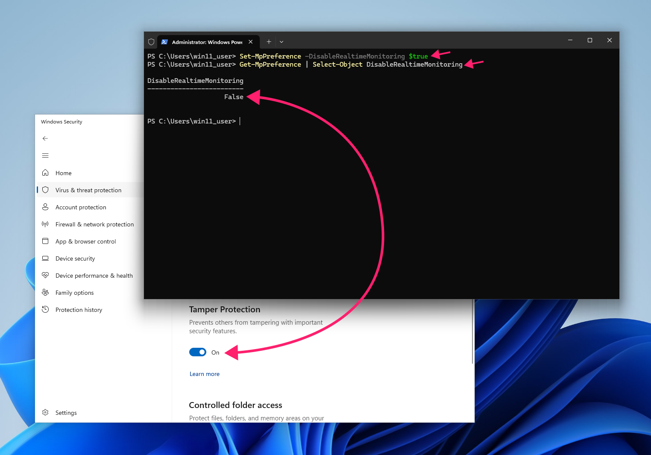Click the Device security laptop icon

[x=45, y=258]
